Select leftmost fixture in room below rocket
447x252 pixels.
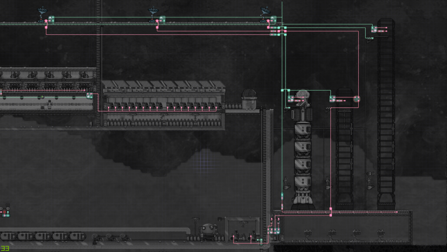308,235
